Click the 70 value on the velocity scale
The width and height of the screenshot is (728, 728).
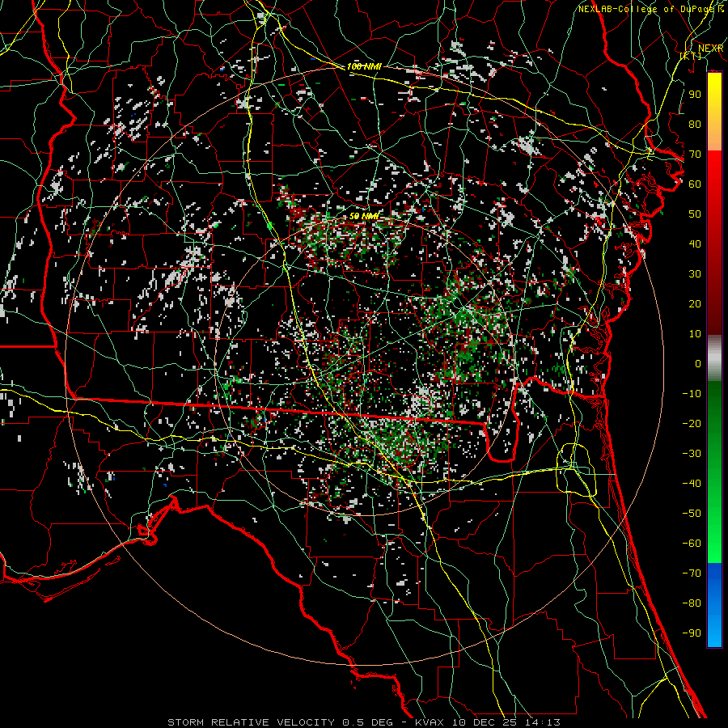coord(695,154)
